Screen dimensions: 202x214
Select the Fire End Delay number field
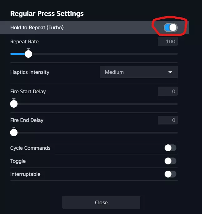tap(168, 120)
